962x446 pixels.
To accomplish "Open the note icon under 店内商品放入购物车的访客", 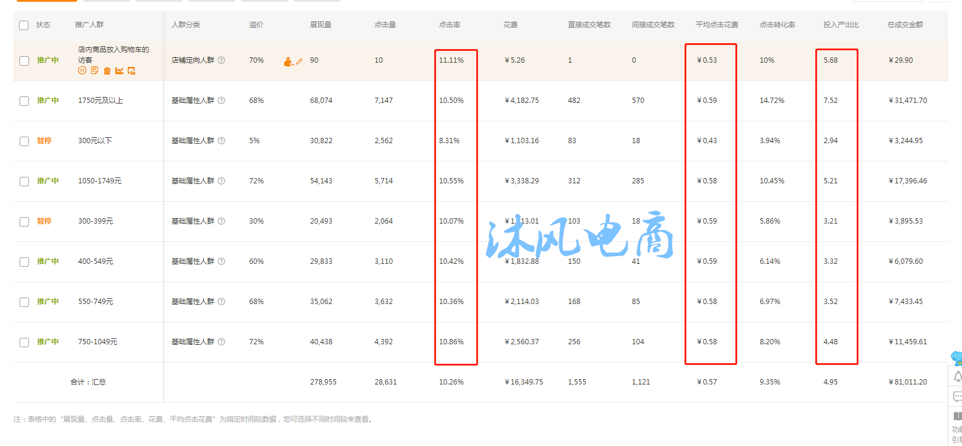I will pos(95,70).
